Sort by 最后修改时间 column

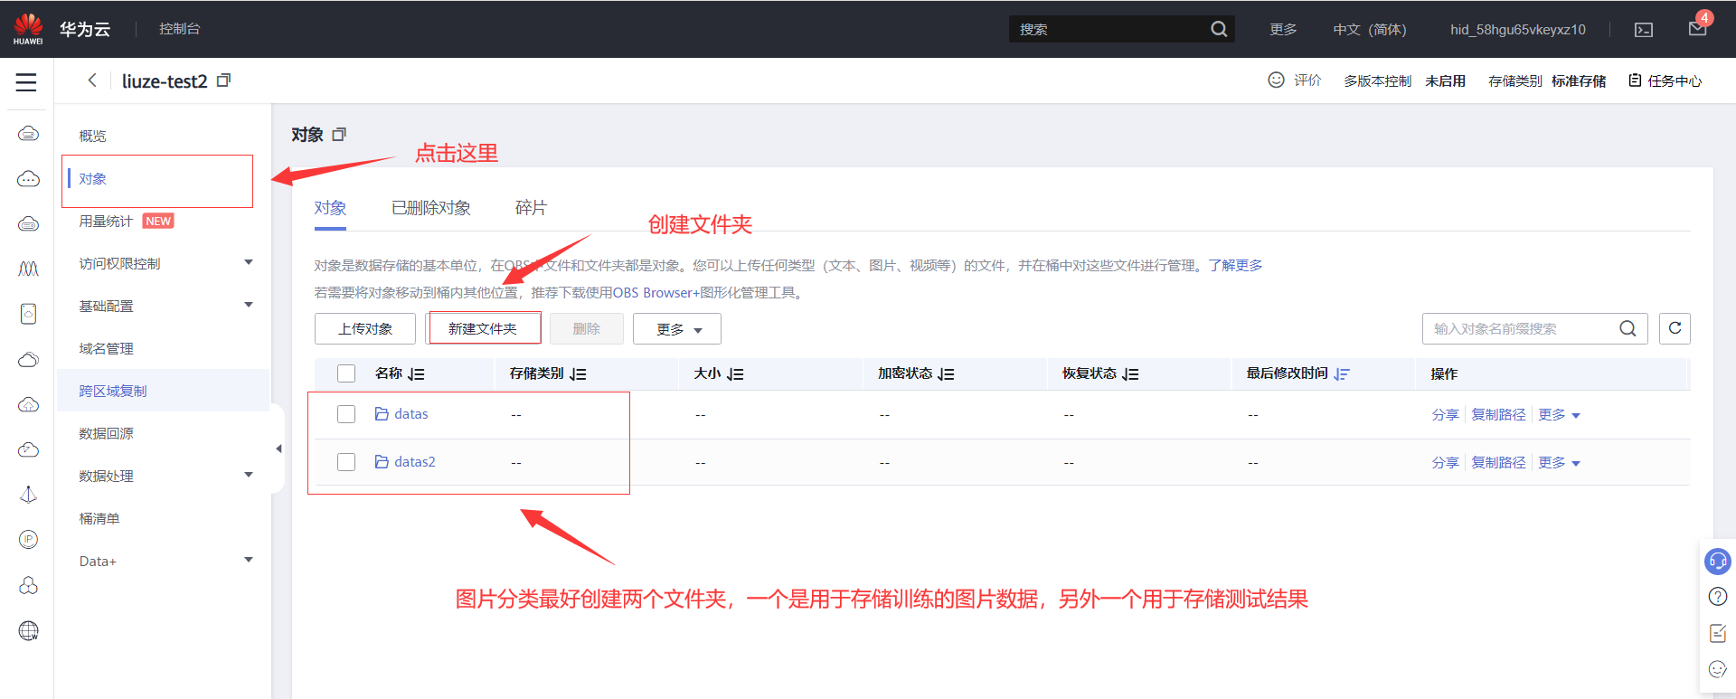click(x=1342, y=374)
